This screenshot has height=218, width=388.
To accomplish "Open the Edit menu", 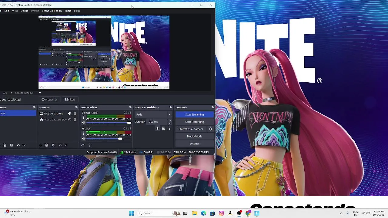I will tap(7, 11).
